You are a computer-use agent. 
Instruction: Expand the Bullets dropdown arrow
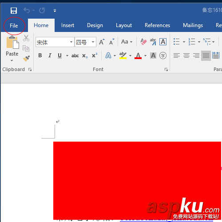click(x=184, y=42)
